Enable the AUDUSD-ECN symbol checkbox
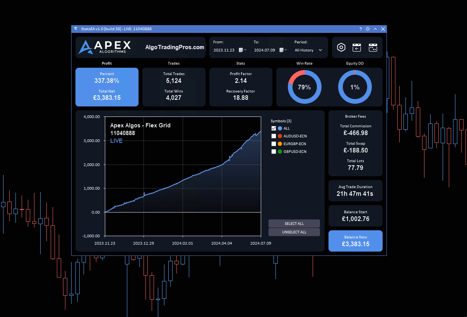The height and width of the screenshot is (317, 467). click(x=273, y=136)
